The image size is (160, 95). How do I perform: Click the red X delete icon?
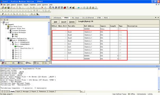click(x=42, y=8)
